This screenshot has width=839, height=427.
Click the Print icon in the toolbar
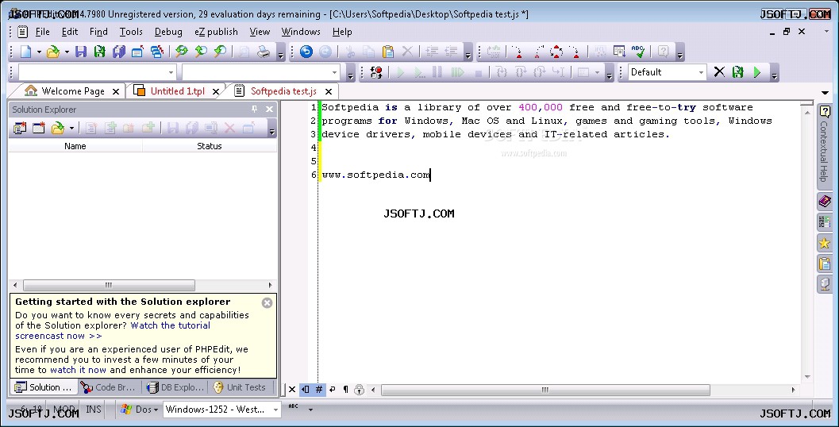[264, 52]
